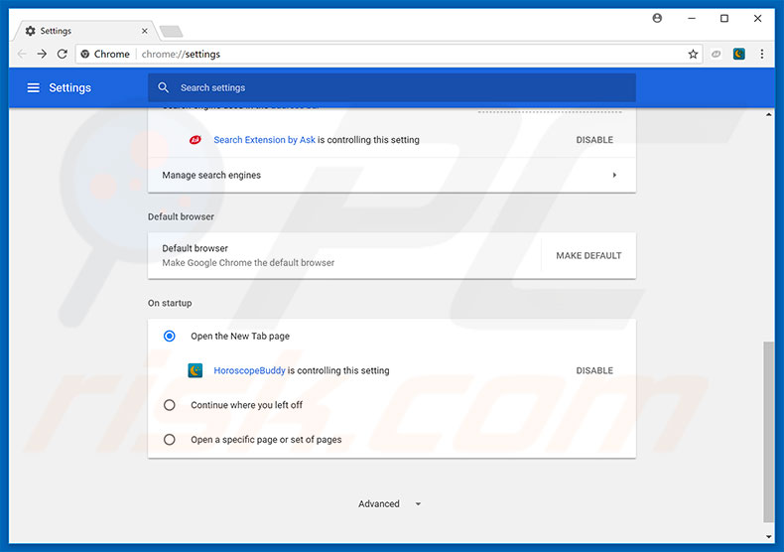This screenshot has width=784, height=552.
Task: Click the On startup heading
Action: [170, 303]
